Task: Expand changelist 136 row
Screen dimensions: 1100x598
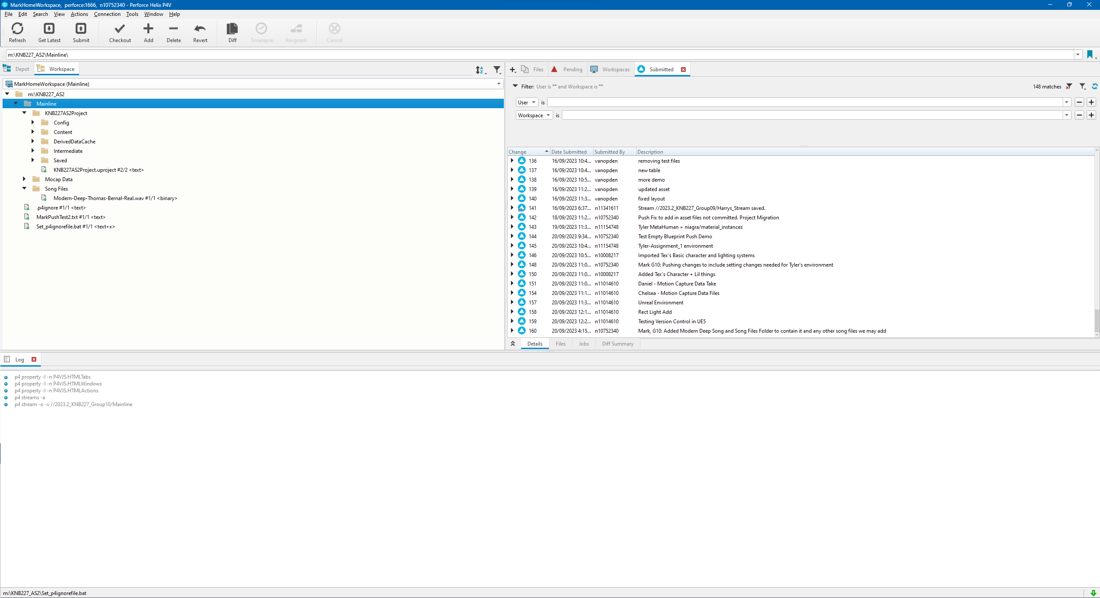Action: click(512, 161)
